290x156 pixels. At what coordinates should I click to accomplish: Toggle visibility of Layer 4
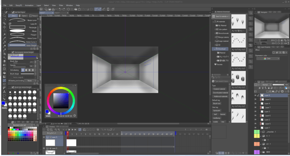coord(256,103)
